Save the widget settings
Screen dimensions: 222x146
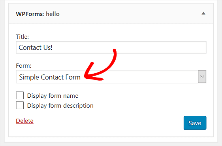tap(195, 123)
